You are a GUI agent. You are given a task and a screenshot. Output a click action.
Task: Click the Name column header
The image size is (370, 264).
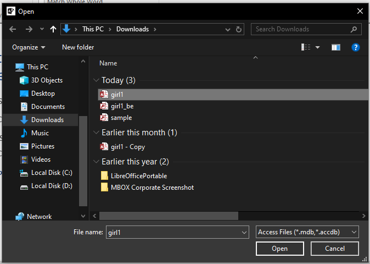tap(108, 63)
